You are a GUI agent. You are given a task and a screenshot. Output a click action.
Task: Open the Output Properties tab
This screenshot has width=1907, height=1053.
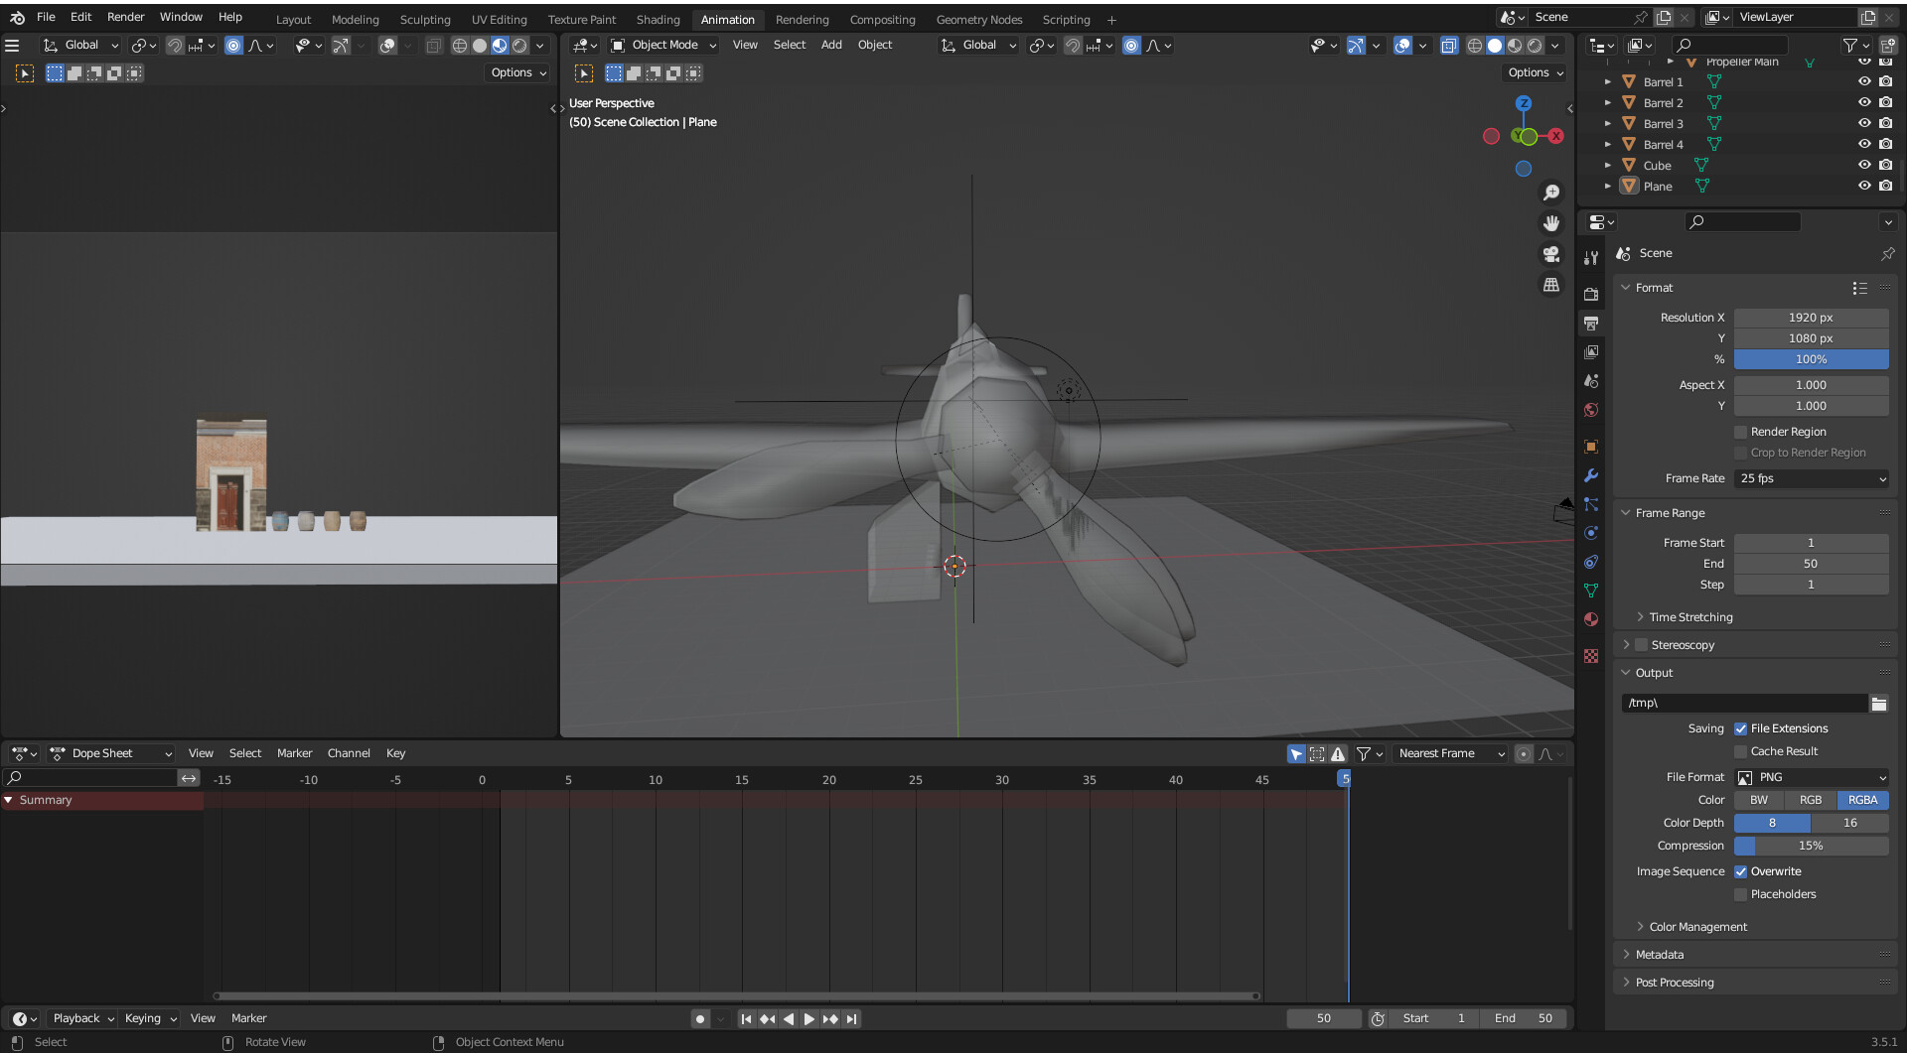[x=1590, y=323]
